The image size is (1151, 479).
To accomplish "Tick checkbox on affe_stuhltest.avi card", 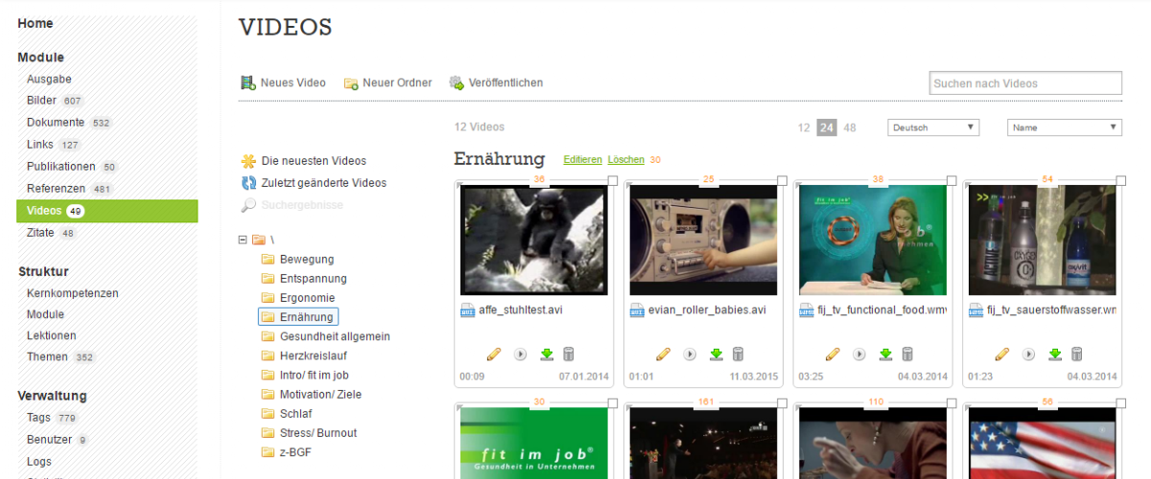I will pos(614,180).
